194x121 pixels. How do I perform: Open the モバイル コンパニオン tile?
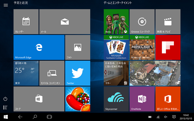point(52,73)
